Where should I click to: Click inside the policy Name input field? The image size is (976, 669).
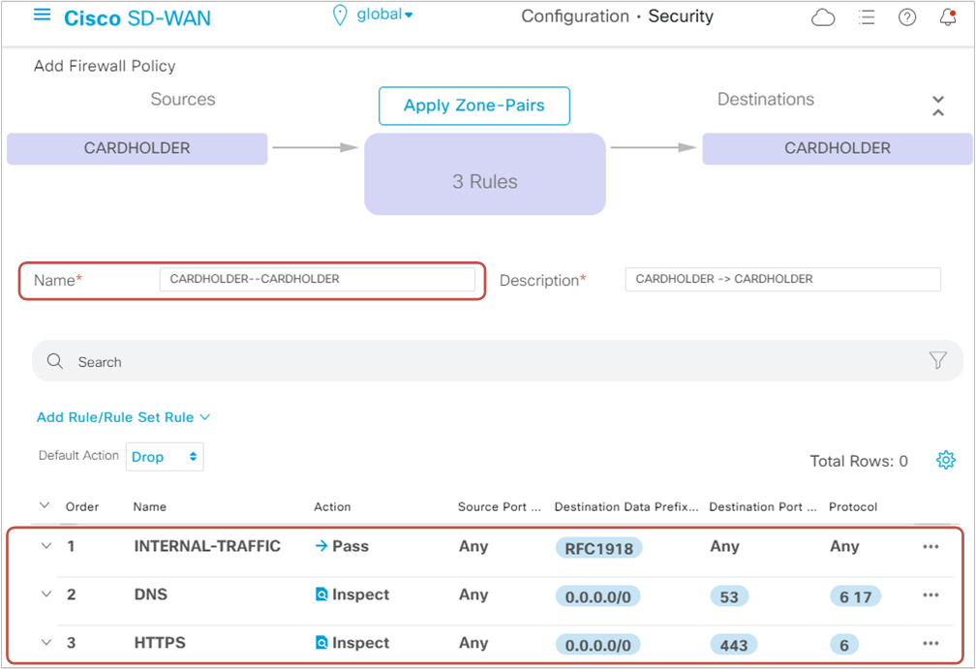click(320, 279)
